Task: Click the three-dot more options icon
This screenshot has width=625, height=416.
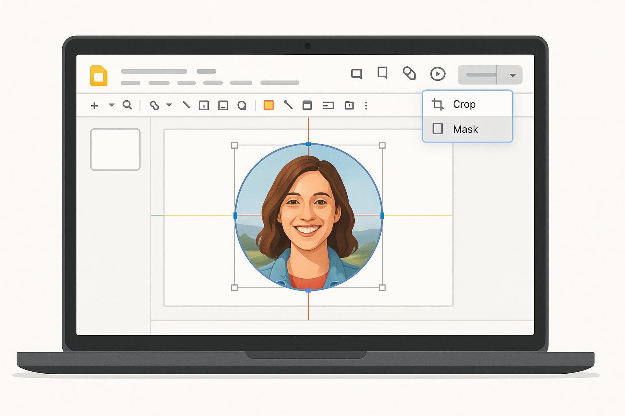Action: click(366, 106)
